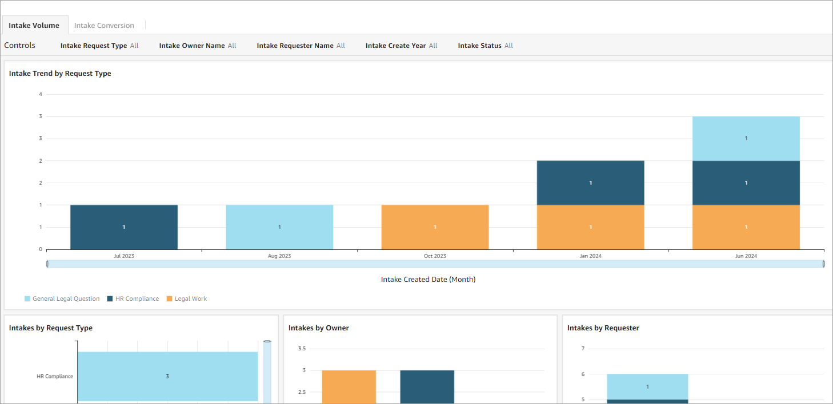The image size is (833, 404).
Task: Open the Intake Status filter dropdown
Action: click(485, 45)
